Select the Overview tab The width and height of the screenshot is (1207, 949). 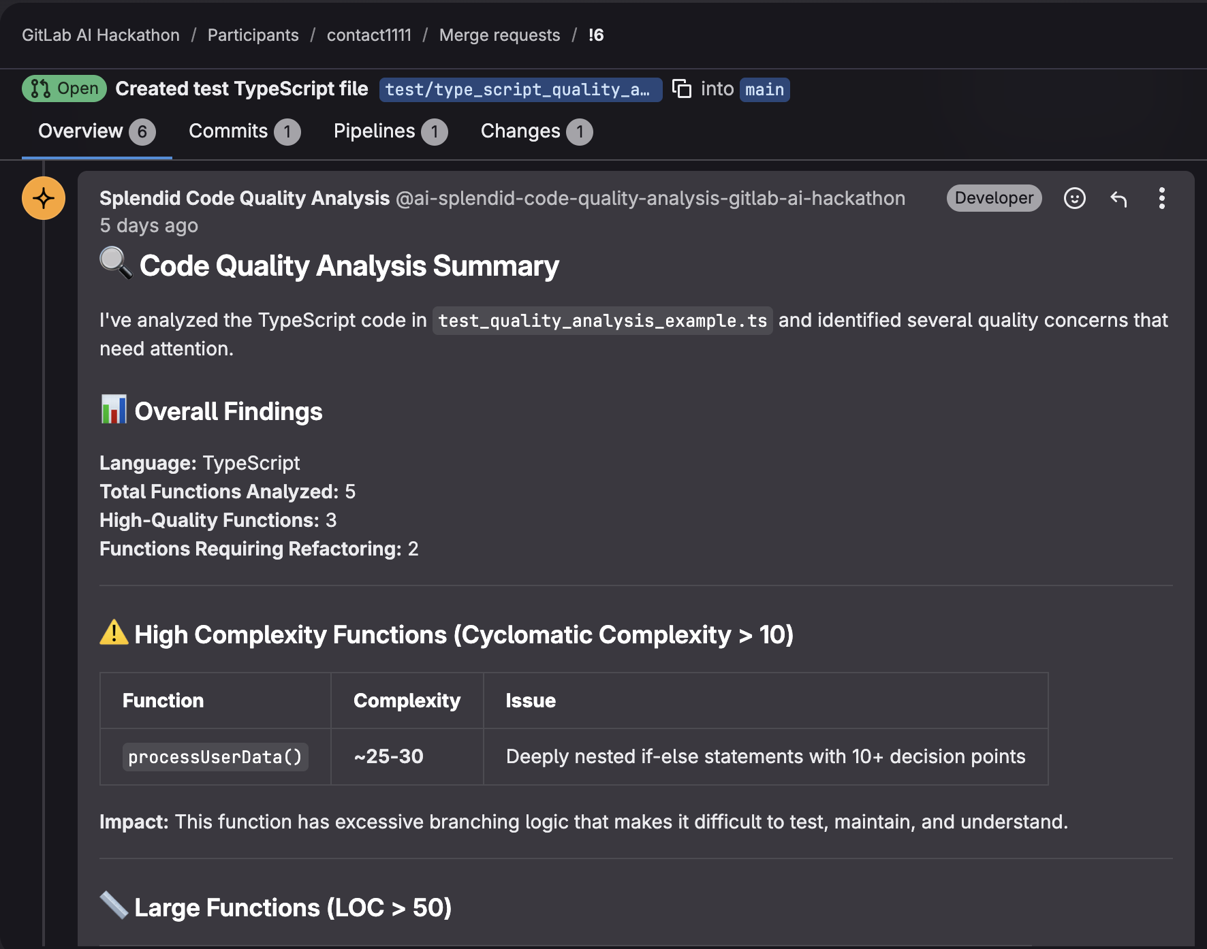coord(96,131)
